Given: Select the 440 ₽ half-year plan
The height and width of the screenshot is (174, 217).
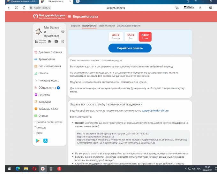Looking at the screenshot, I should click(116, 36).
